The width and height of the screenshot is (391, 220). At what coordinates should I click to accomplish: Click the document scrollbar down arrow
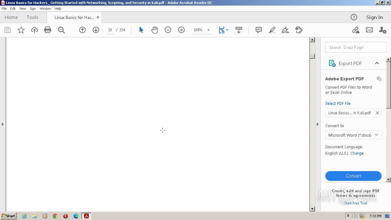[x=312, y=209]
